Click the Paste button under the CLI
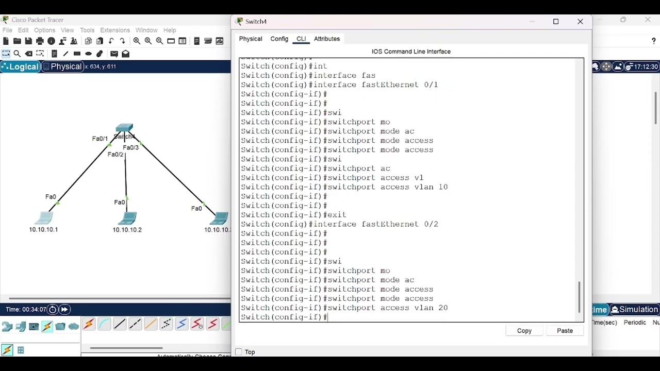 (565, 331)
